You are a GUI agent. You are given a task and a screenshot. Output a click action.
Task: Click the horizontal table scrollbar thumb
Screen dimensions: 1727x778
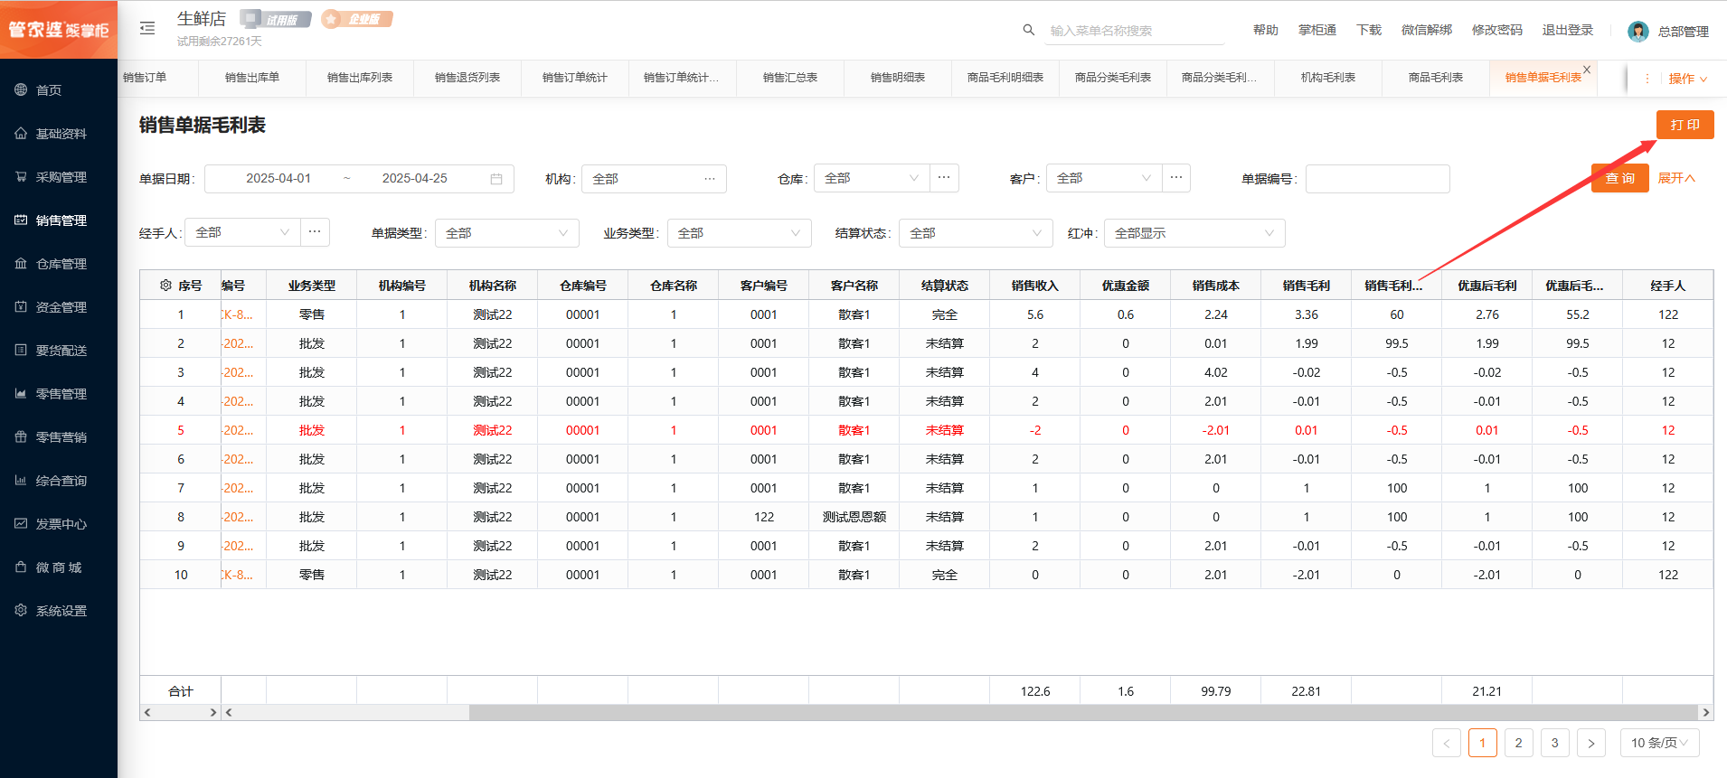(x=1083, y=712)
